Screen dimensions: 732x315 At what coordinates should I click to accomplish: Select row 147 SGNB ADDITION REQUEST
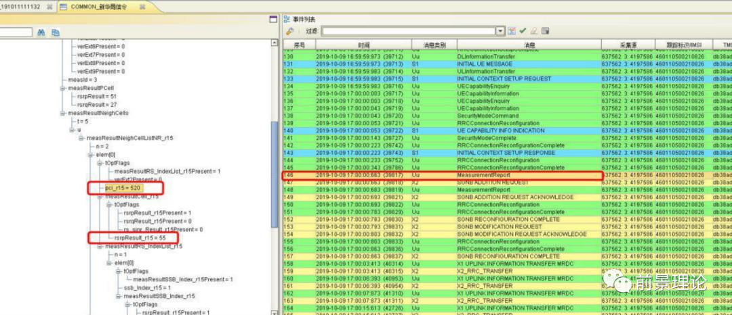[508, 183]
